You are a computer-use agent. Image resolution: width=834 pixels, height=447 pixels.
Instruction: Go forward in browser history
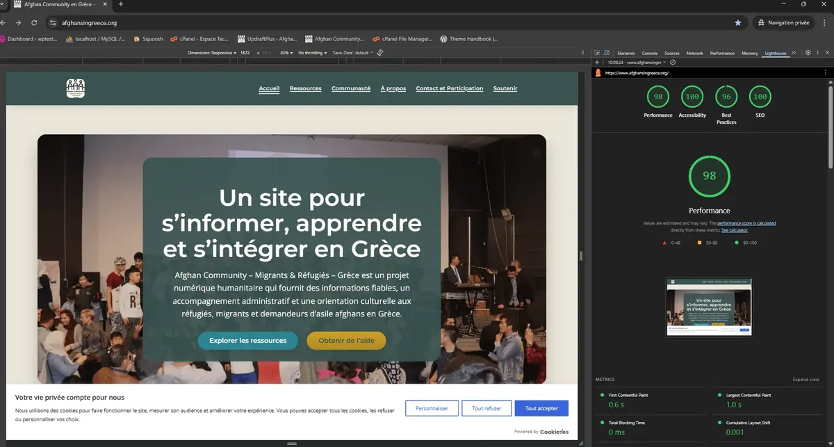click(x=19, y=22)
